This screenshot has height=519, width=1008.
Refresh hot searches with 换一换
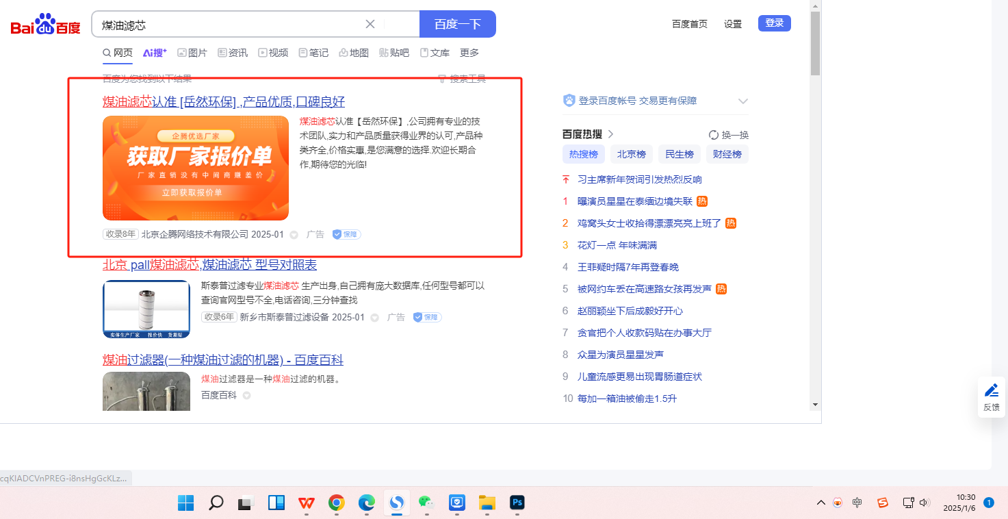coord(729,135)
